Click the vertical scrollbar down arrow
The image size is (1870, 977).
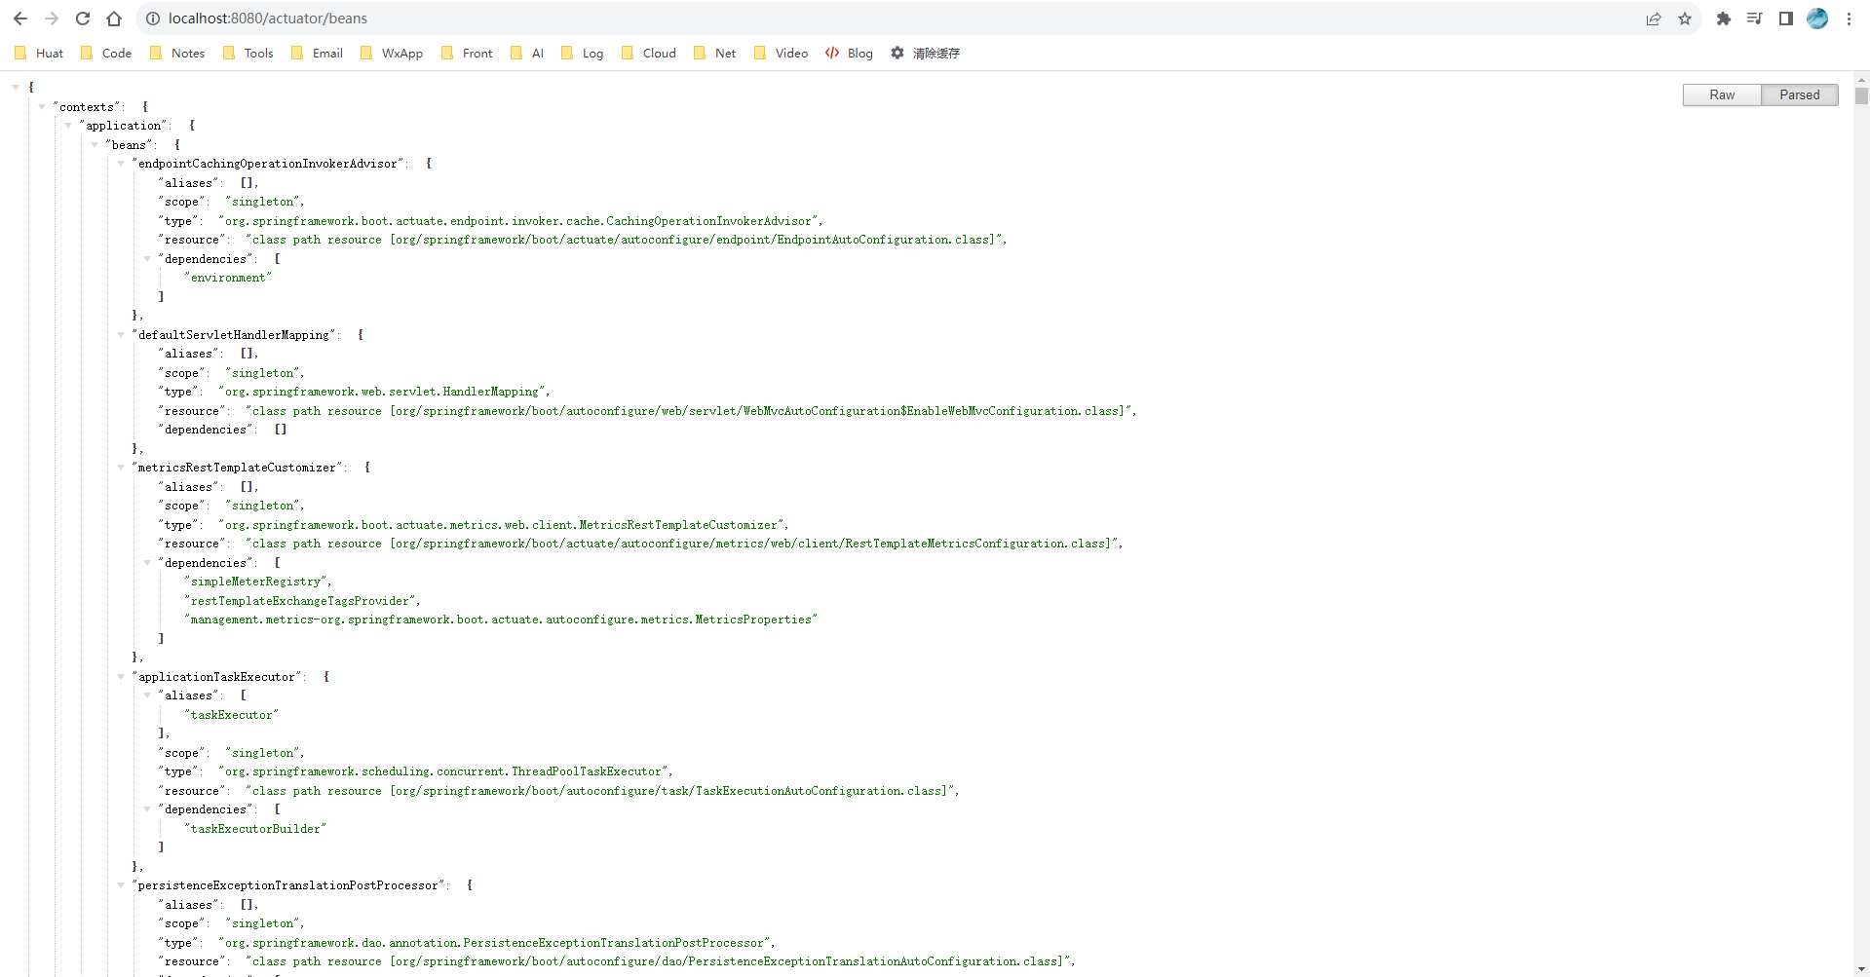[x=1861, y=969]
